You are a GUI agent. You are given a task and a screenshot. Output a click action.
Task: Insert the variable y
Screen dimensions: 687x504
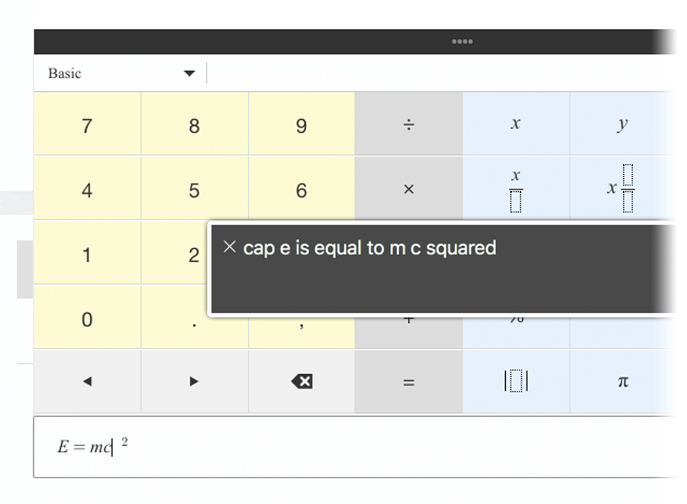(623, 124)
